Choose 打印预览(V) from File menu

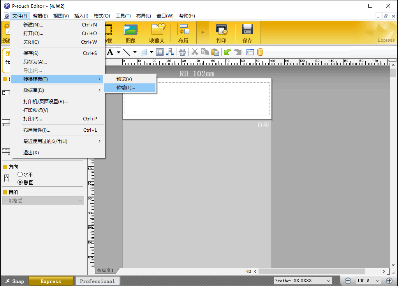click(x=58, y=110)
